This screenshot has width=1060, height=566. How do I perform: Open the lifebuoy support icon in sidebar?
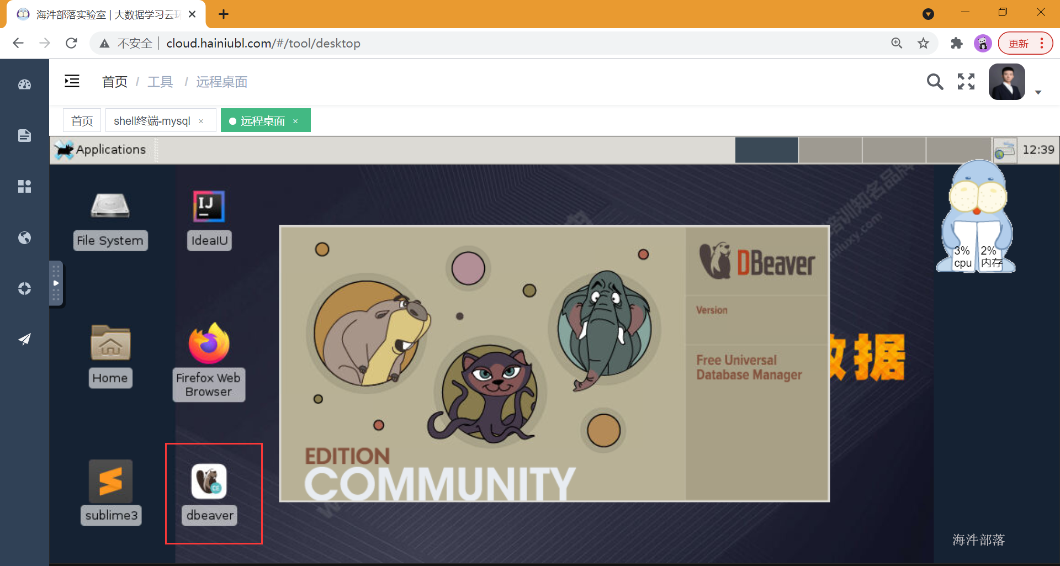click(24, 288)
